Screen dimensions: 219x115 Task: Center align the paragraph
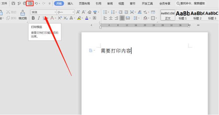tap(111, 18)
